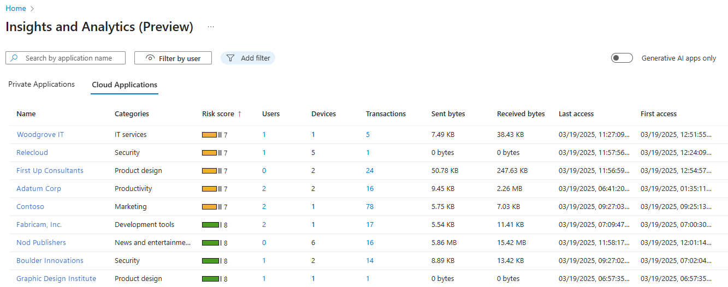
Task: Open Contoso transactions count 78
Action: [370, 207]
